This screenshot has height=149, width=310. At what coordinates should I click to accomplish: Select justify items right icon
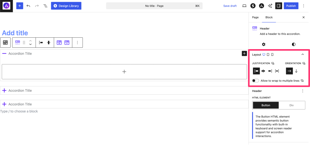tap(270, 71)
